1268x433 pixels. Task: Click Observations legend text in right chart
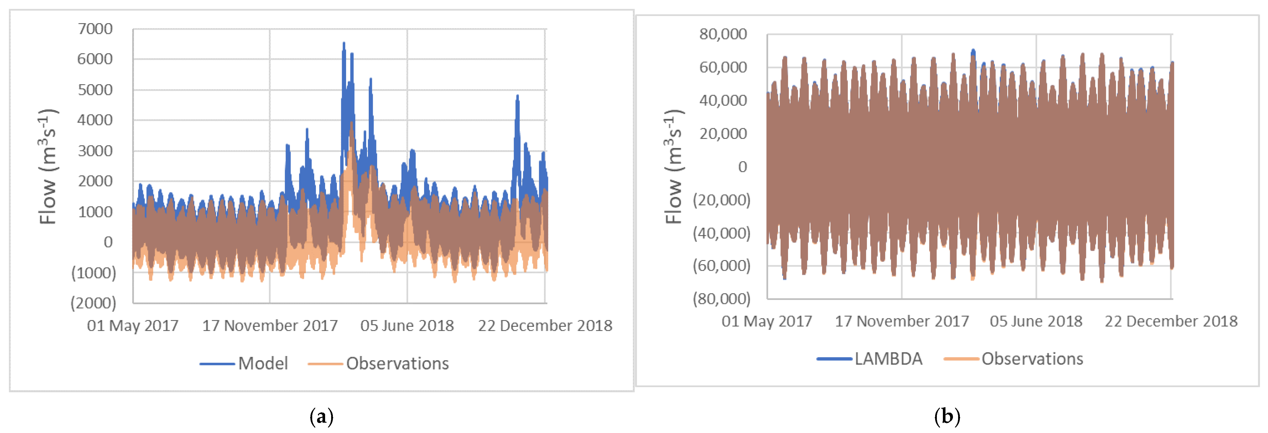point(1032,359)
